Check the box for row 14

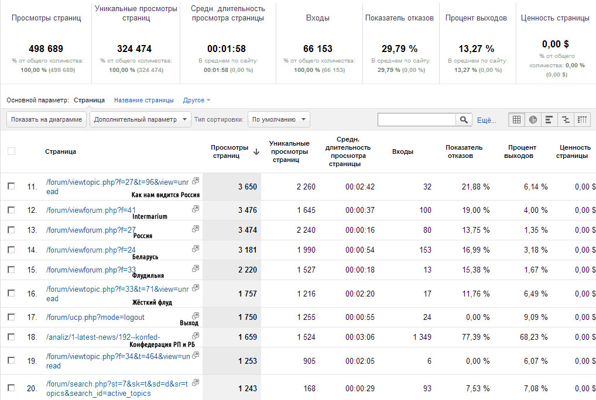coord(11,250)
